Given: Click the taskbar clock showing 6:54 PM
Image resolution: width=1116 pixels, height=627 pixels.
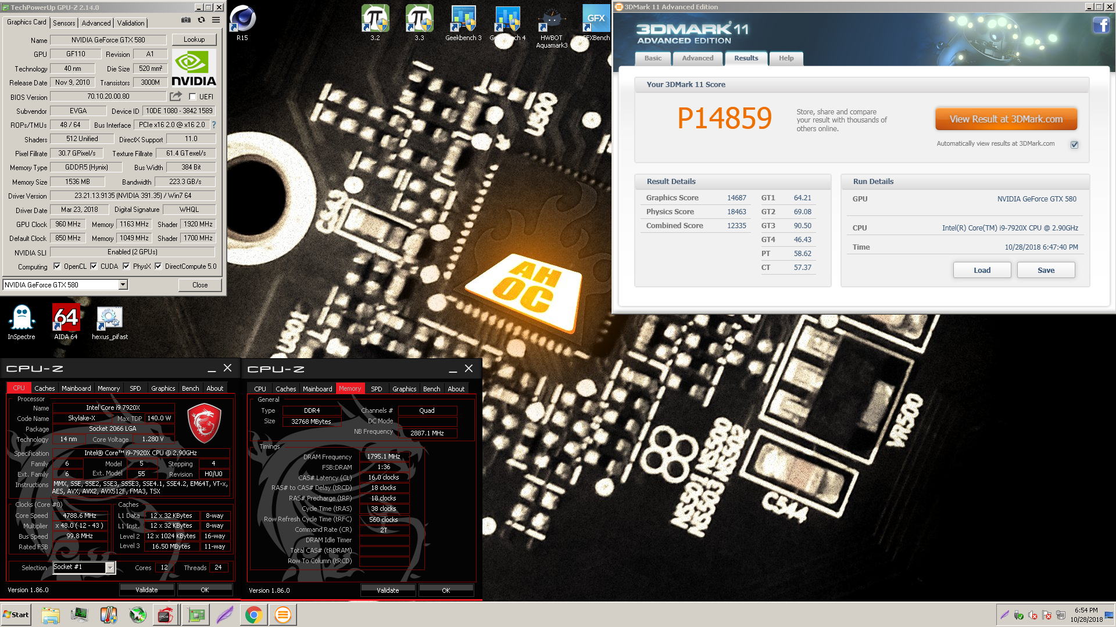Looking at the screenshot, I should [1086, 615].
